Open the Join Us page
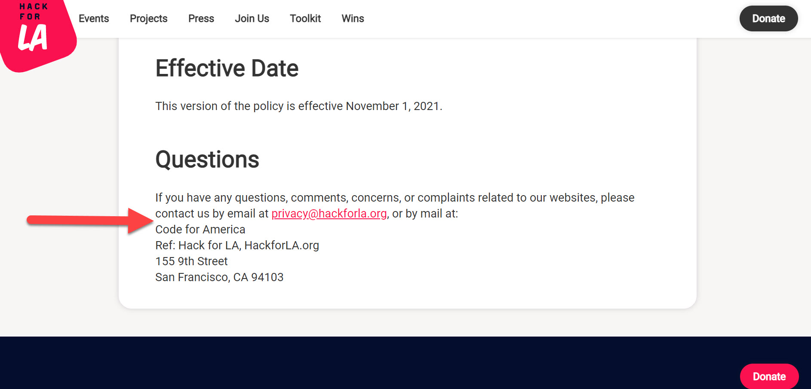 click(252, 18)
